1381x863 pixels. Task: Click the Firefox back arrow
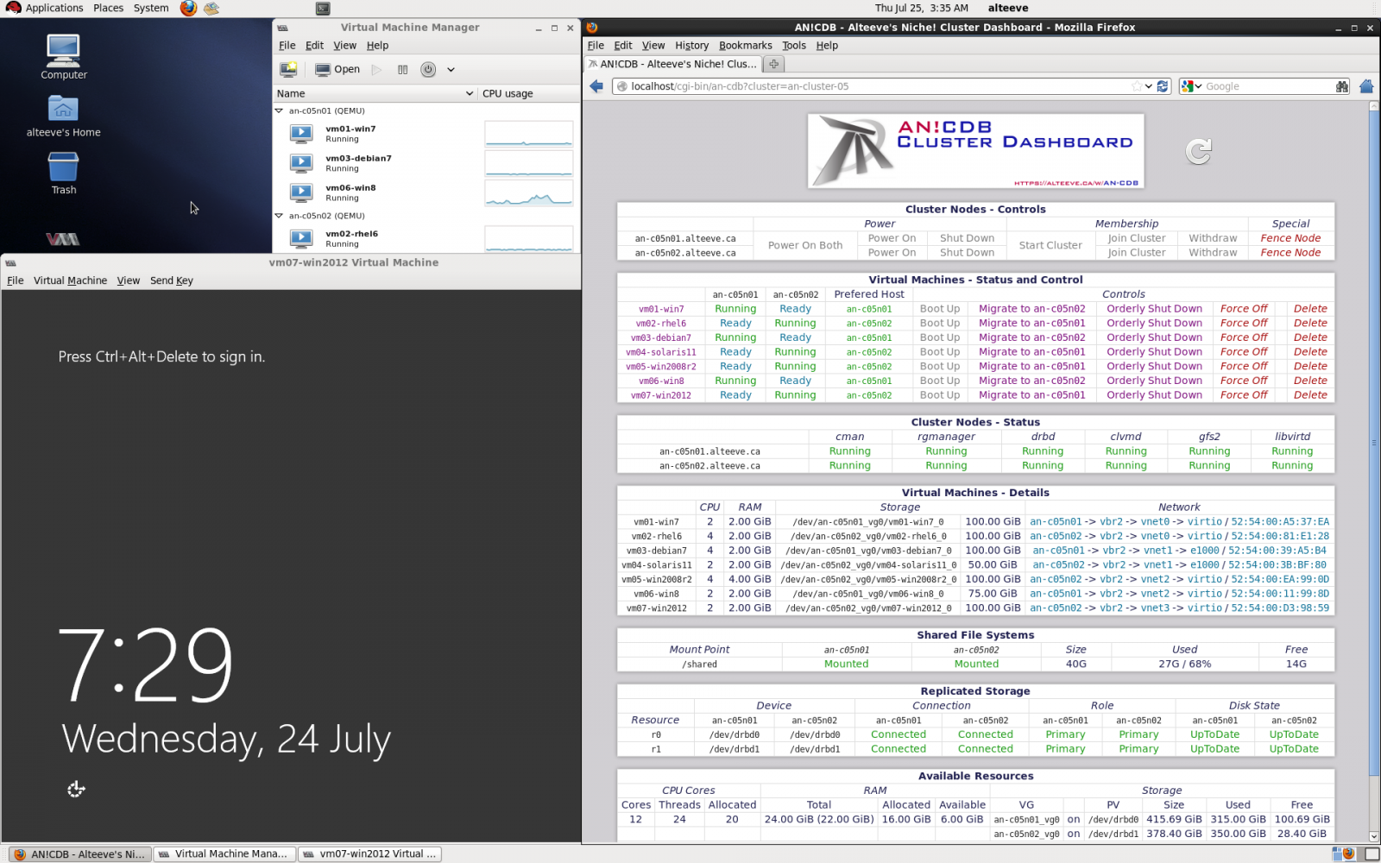(x=596, y=86)
